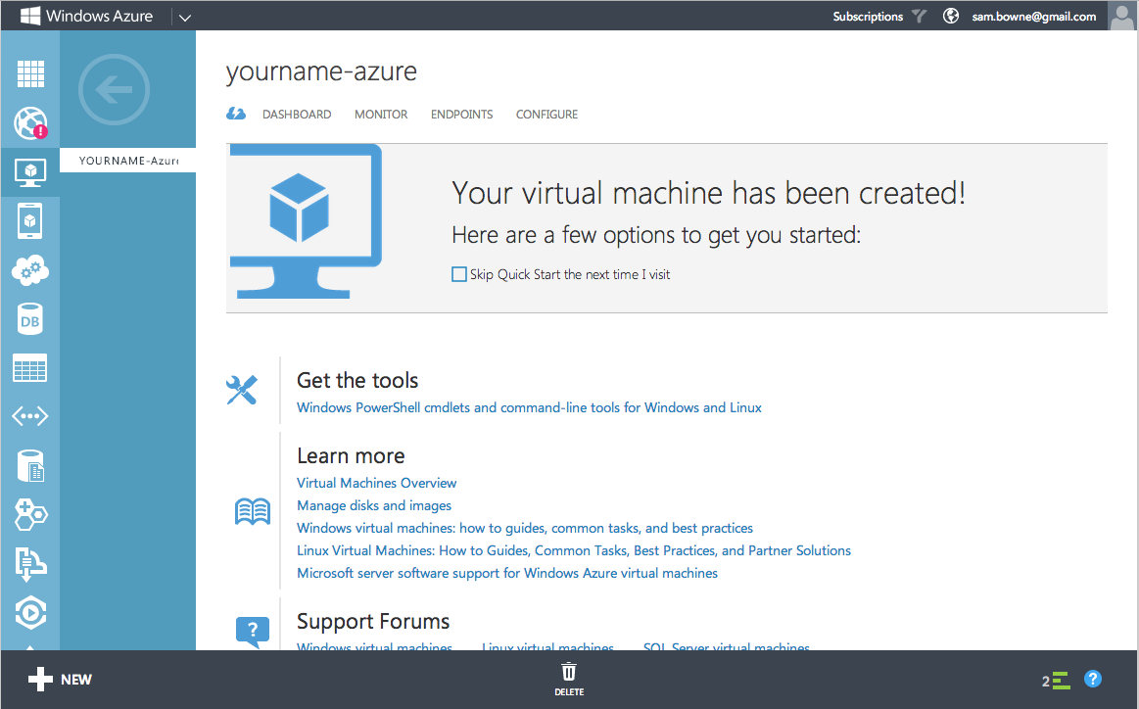The height and width of the screenshot is (709, 1139).
Task: Open Mobile Services phone icon
Action: coord(29,221)
